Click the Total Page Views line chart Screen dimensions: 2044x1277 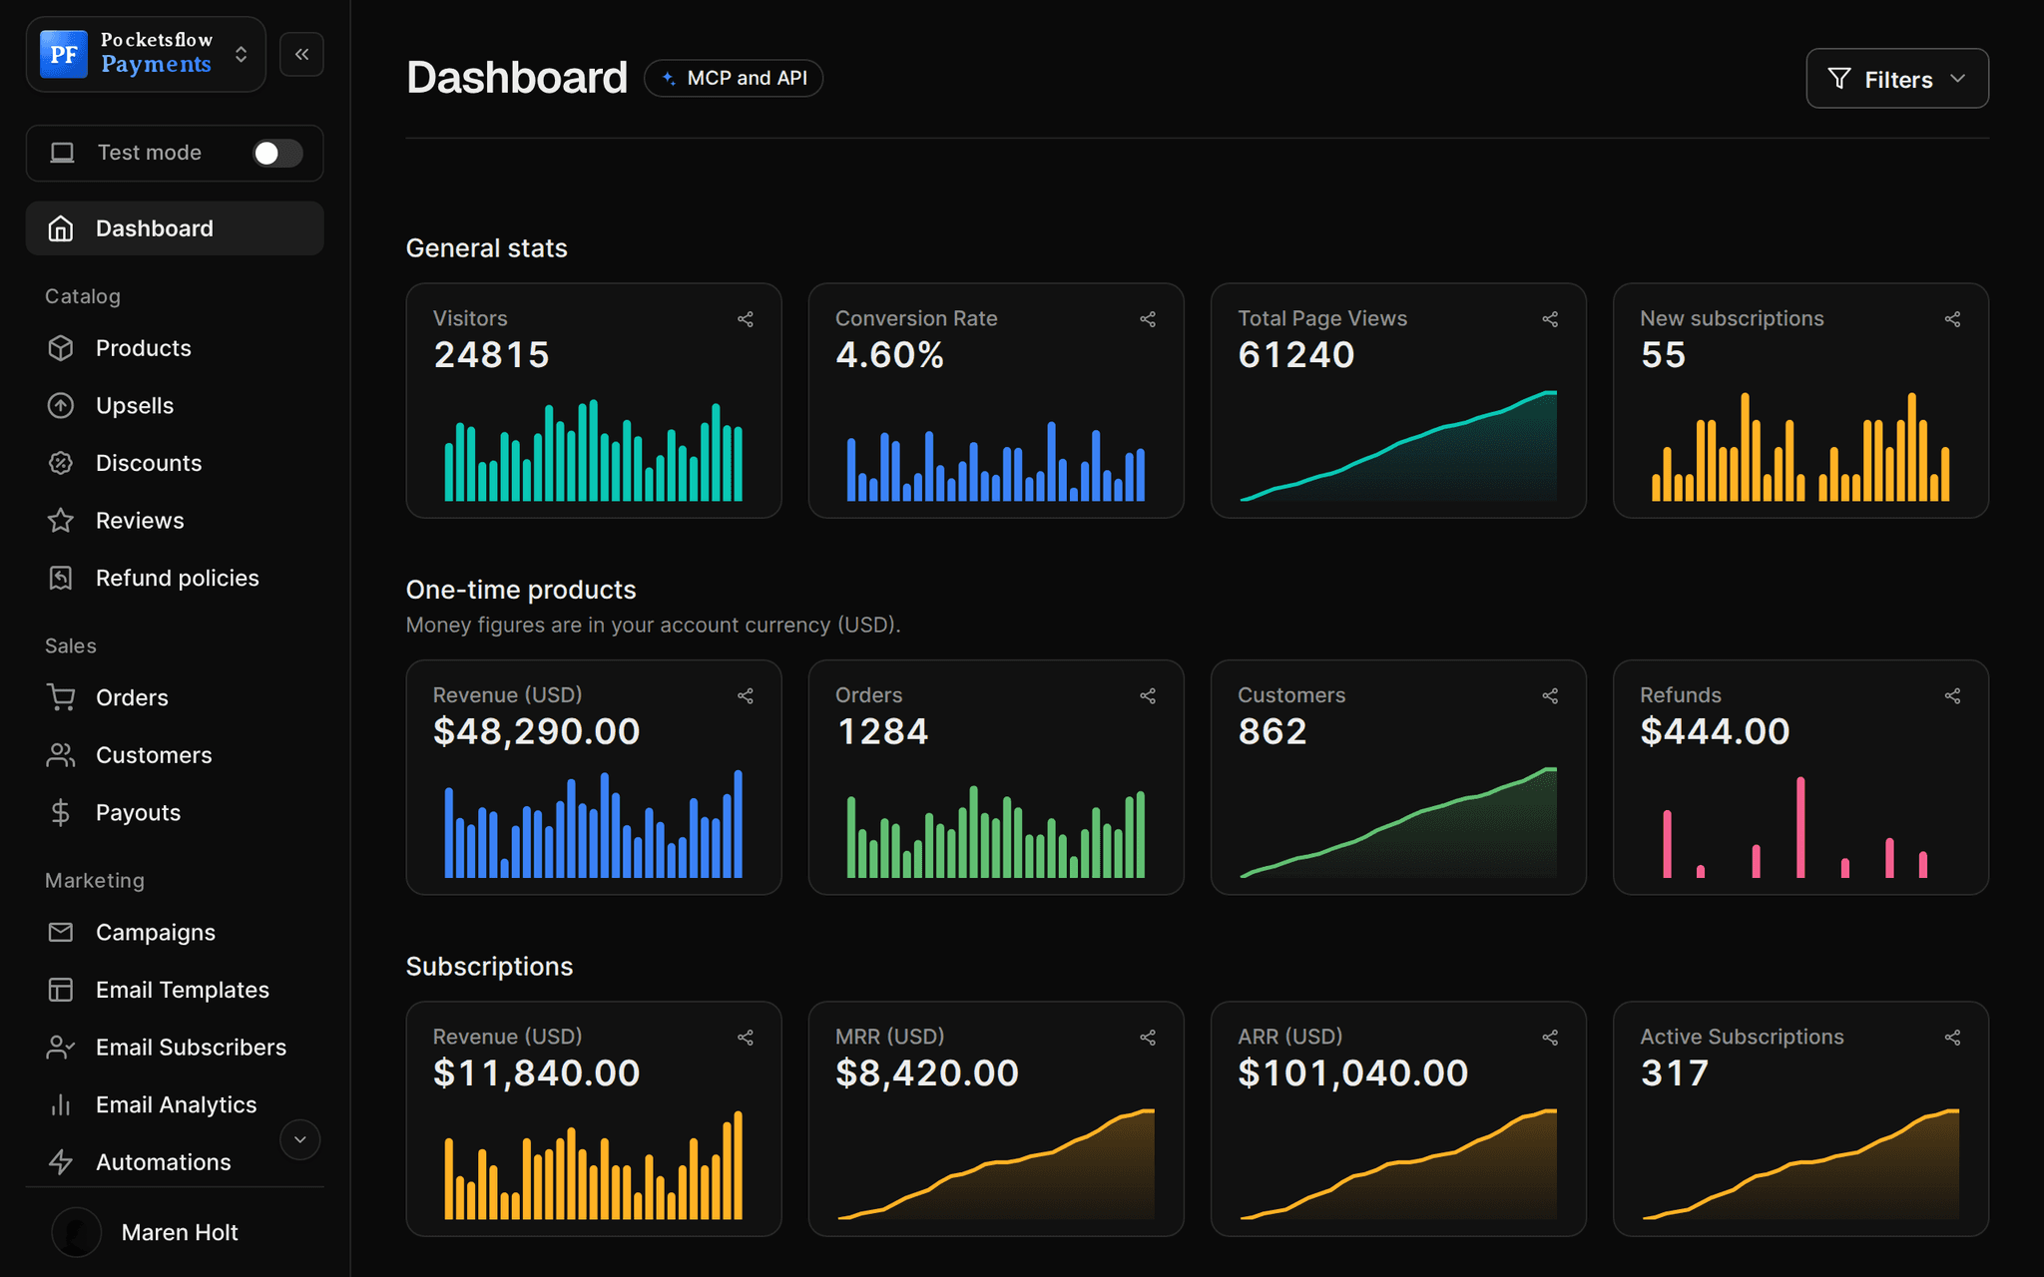pos(1398,446)
